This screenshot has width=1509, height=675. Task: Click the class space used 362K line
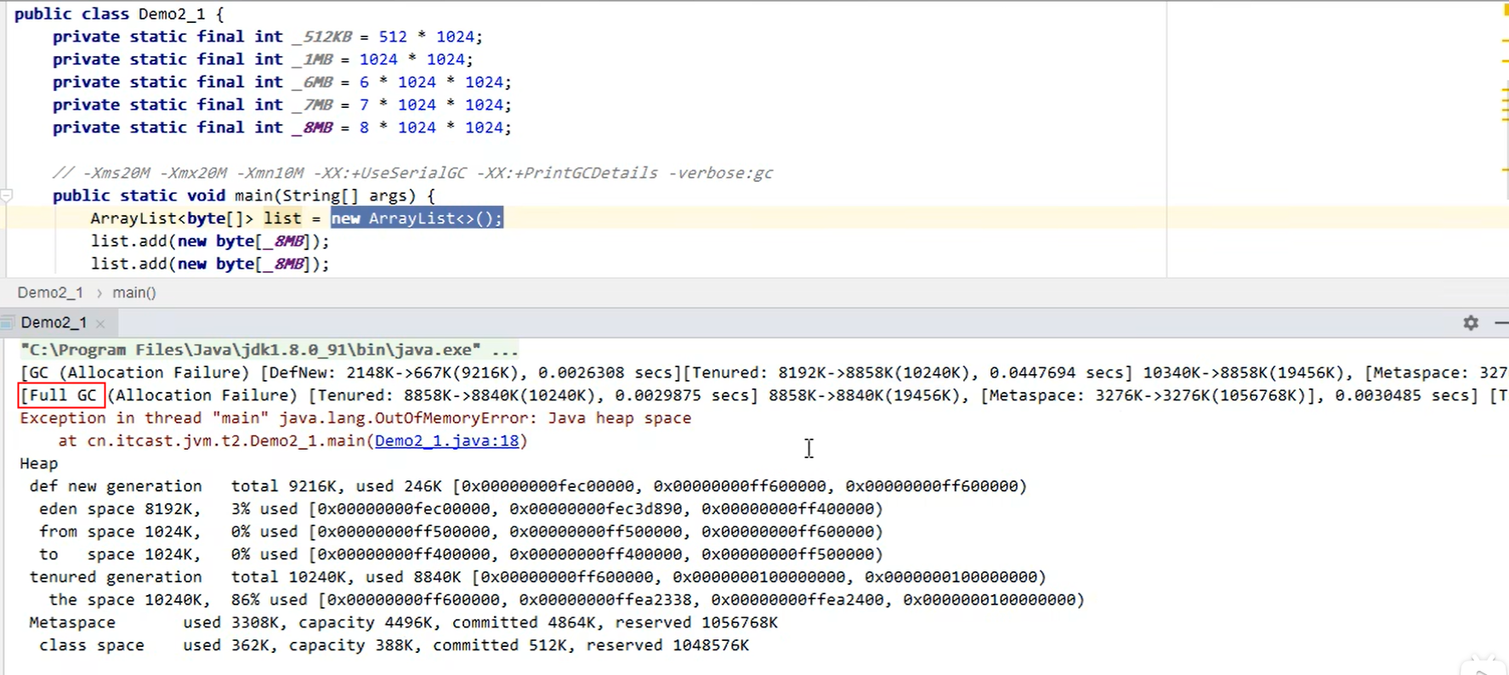point(394,645)
